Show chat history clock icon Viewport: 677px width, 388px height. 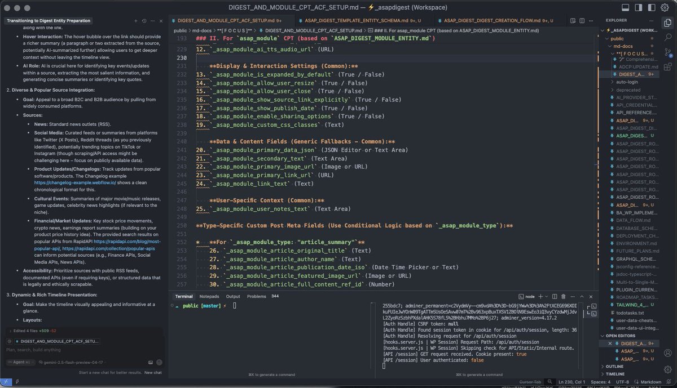click(x=145, y=21)
